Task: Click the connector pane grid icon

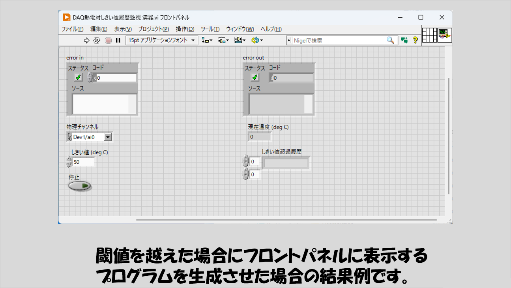Action: click(429, 35)
